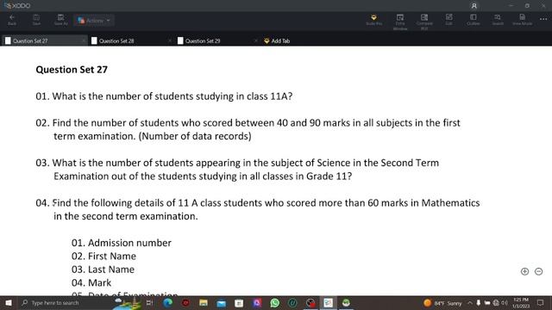The width and height of the screenshot is (552, 310).
Task: Go back using the Back arrow
Action: coord(12,20)
